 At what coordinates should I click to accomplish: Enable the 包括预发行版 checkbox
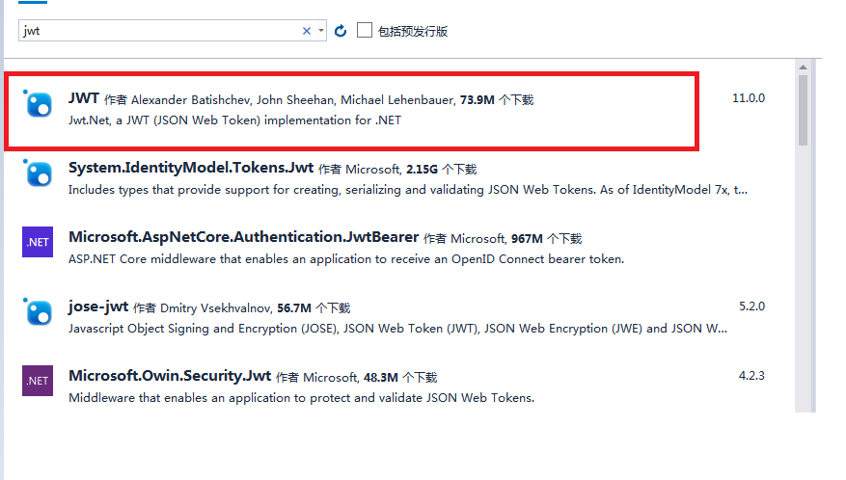[x=365, y=30]
